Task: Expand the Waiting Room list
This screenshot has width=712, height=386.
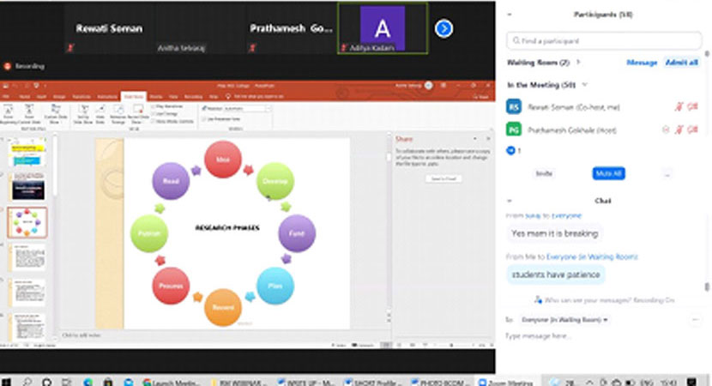Action: pyautogui.click(x=578, y=63)
